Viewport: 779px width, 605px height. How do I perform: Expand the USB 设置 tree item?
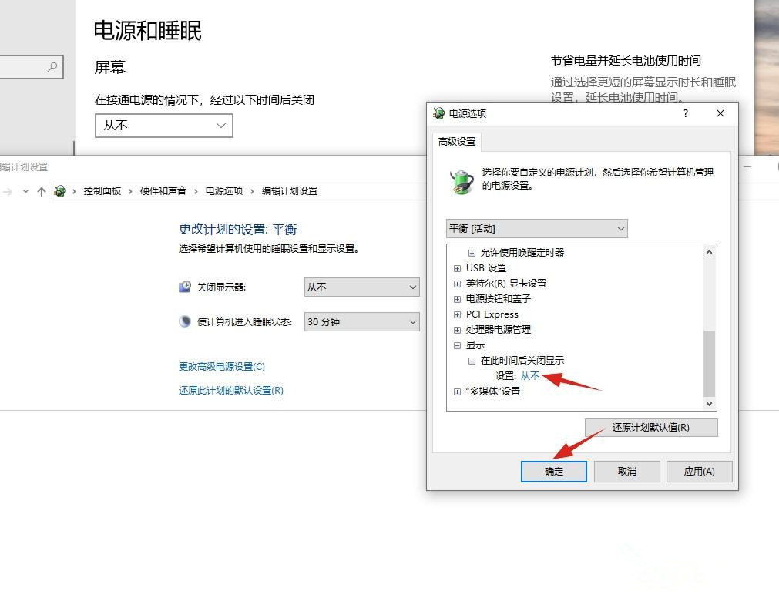click(x=457, y=267)
